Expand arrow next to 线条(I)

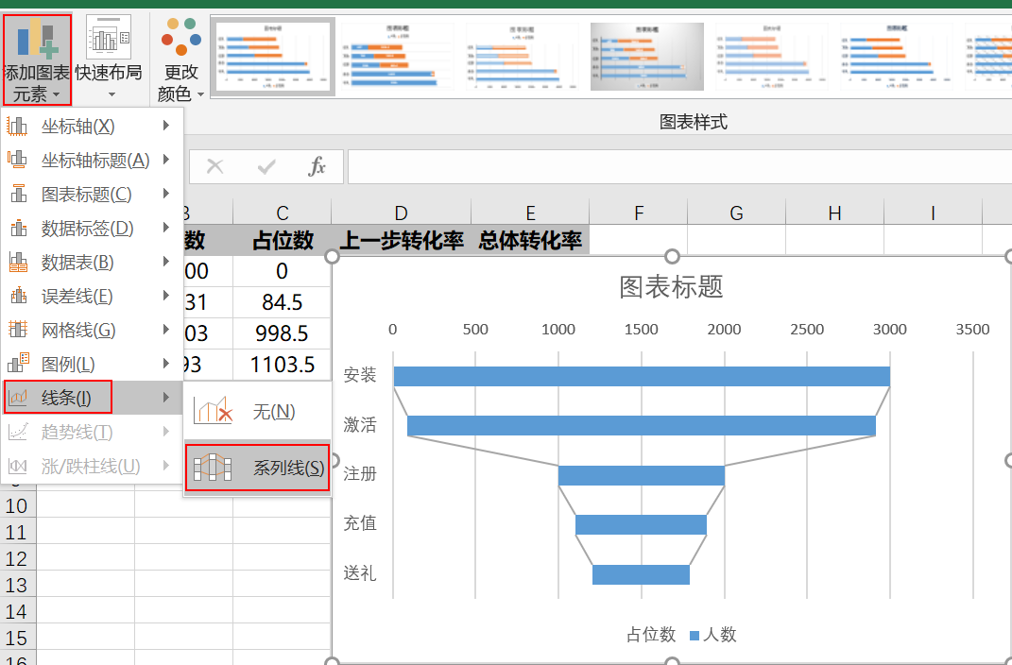[166, 398]
